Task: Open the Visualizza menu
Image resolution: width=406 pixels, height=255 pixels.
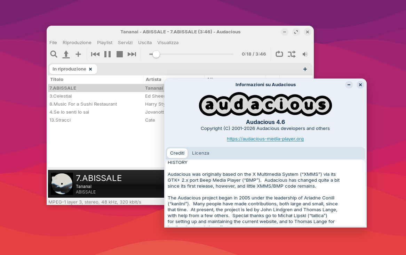Action: pos(168,43)
